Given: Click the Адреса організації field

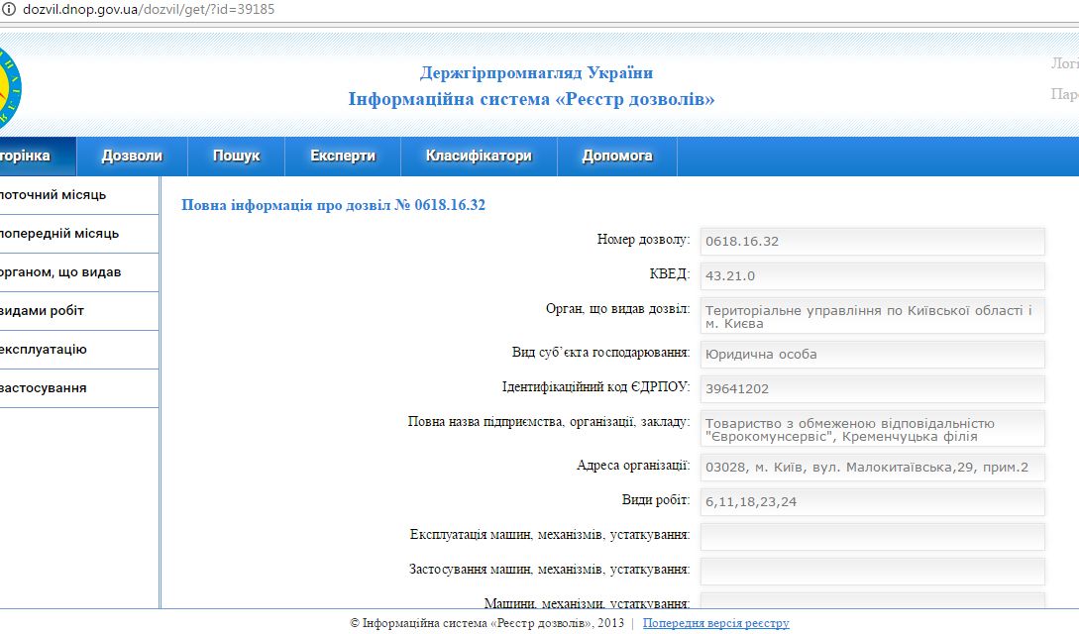Looking at the screenshot, I should click(x=872, y=468).
